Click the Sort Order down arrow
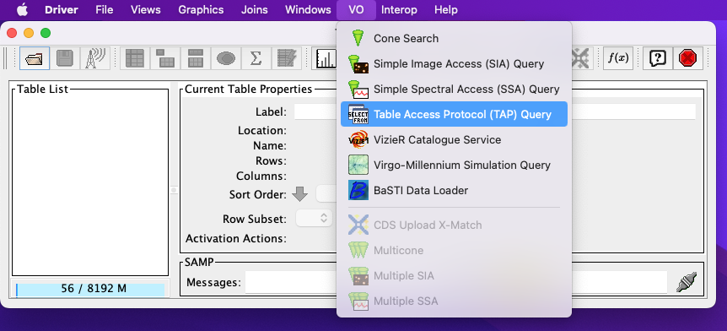The height and width of the screenshot is (331, 727). (x=300, y=194)
